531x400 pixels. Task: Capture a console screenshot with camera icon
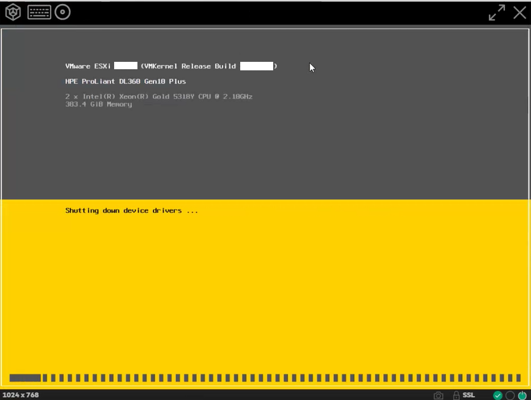pos(438,395)
